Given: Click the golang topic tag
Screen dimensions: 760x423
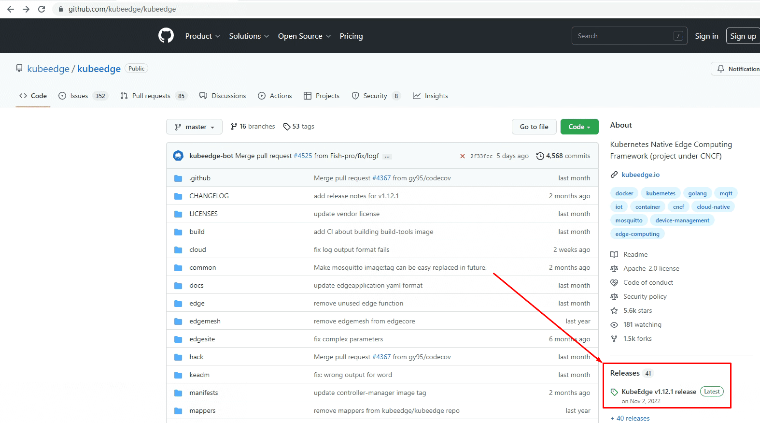Looking at the screenshot, I should (x=697, y=193).
